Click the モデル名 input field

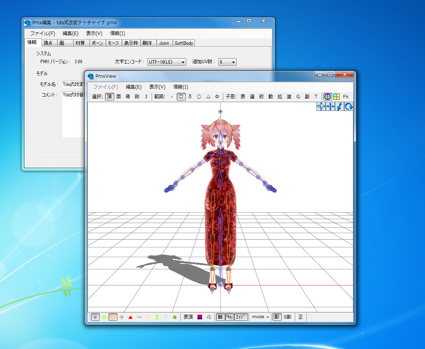pos(73,84)
